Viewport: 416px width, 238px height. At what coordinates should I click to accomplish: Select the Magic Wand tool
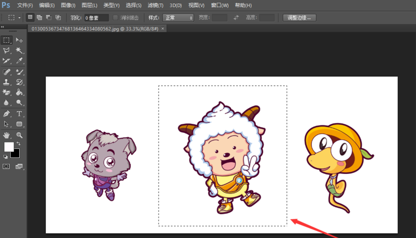point(19,51)
